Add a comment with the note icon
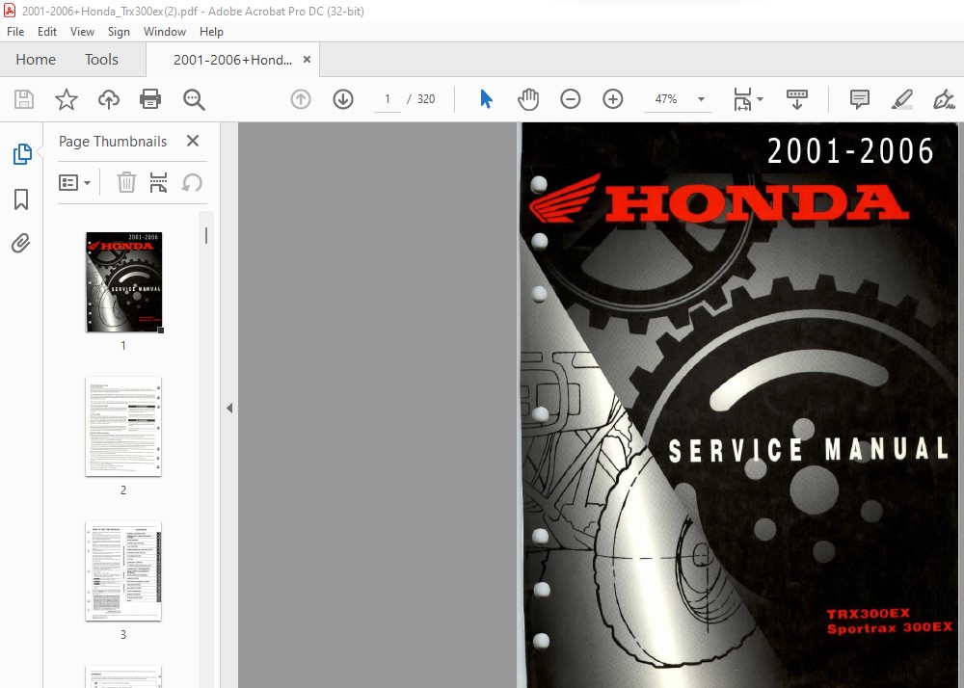The image size is (964, 688). pos(860,99)
